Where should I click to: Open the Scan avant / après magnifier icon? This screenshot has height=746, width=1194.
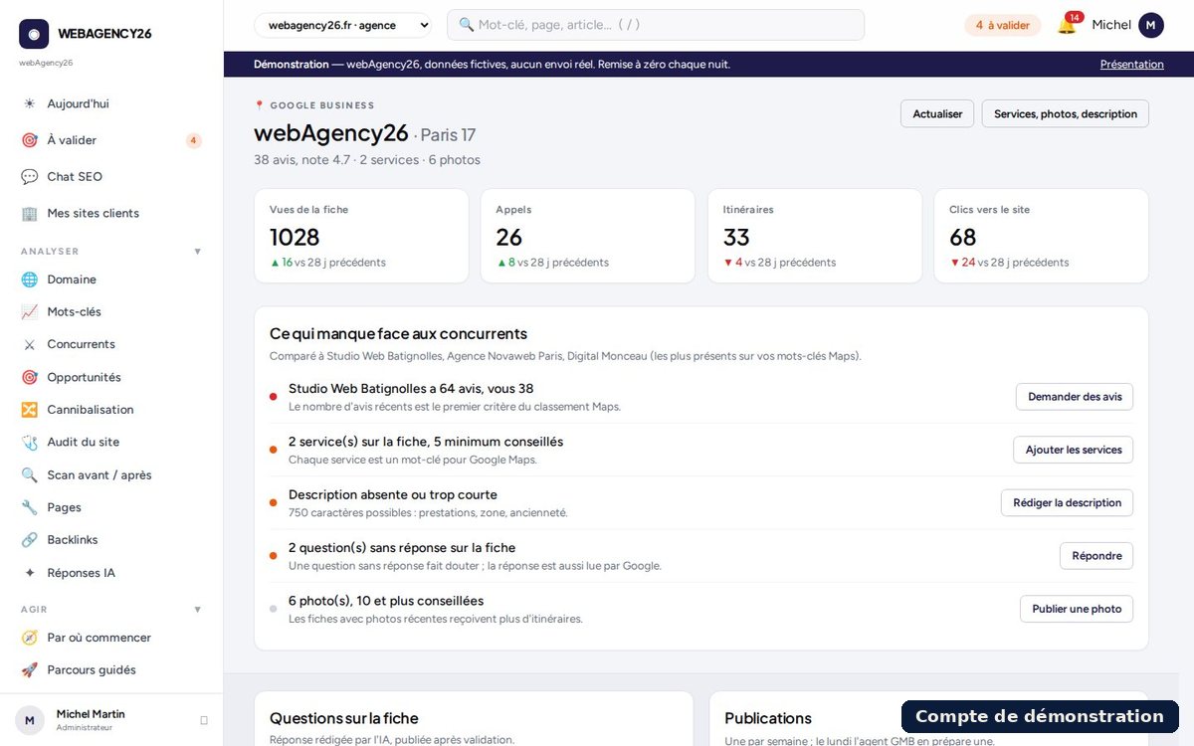tap(29, 475)
